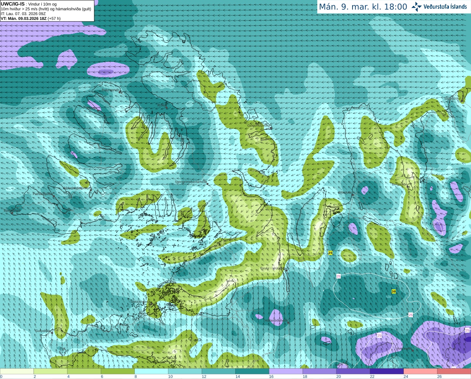Click the 18–20 m/s purple legend swatch

[319, 371]
